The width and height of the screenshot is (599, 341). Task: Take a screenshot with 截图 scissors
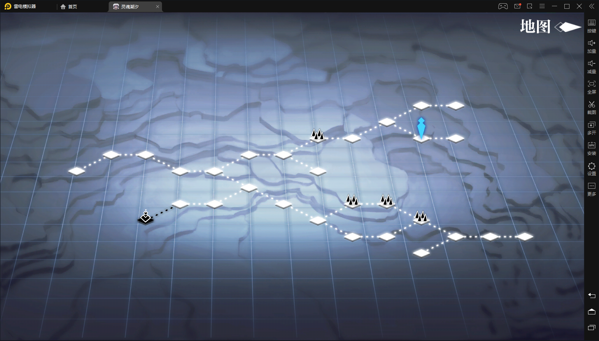click(x=592, y=107)
